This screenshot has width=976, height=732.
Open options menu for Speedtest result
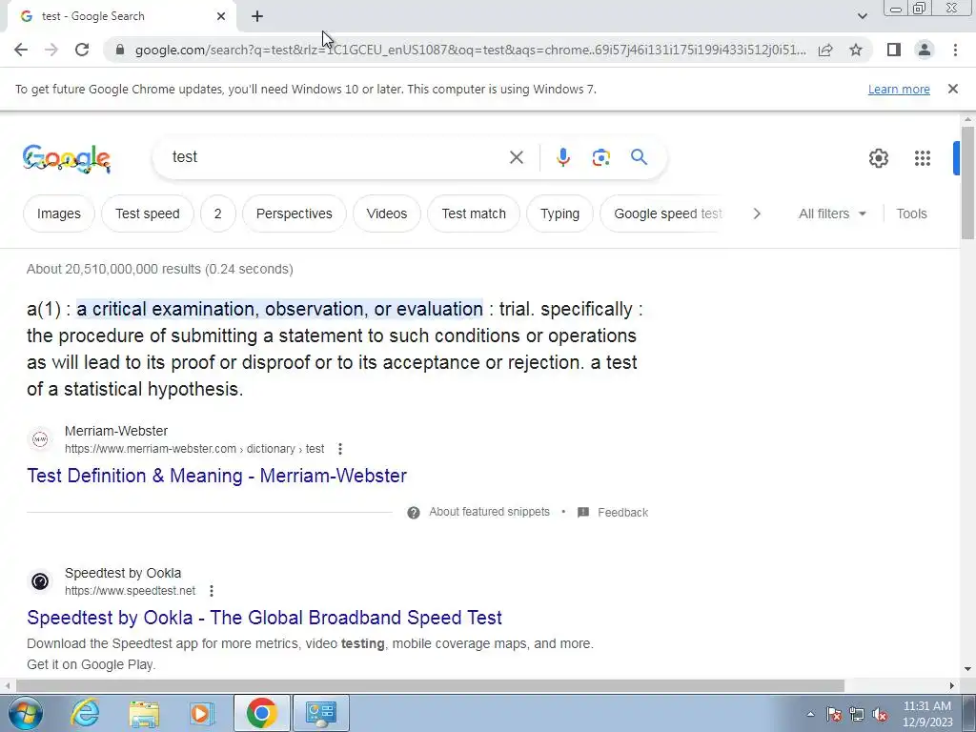tap(211, 591)
